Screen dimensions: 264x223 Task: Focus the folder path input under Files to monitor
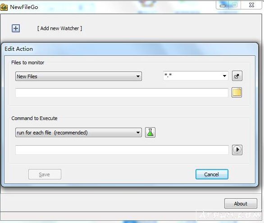[122, 93]
